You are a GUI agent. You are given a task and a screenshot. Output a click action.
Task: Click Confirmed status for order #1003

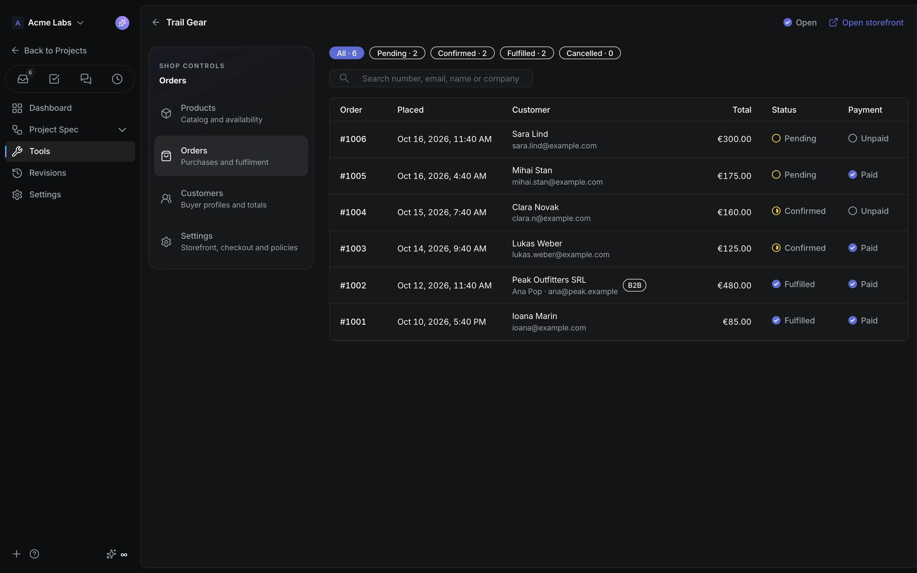tap(799, 248)
